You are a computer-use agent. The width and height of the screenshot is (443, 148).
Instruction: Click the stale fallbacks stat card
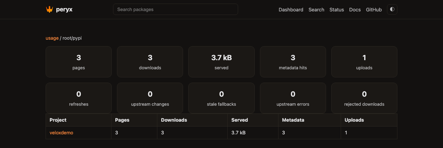(221, 98)
